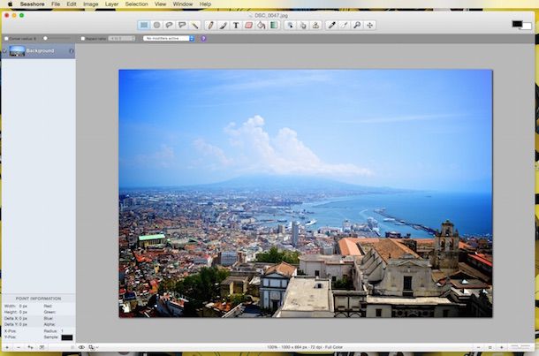
Task: Open the Edit menu
Action: point(72,4)
